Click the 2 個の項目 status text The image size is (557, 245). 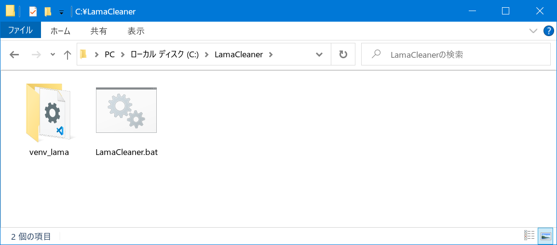tap(31, 236)
